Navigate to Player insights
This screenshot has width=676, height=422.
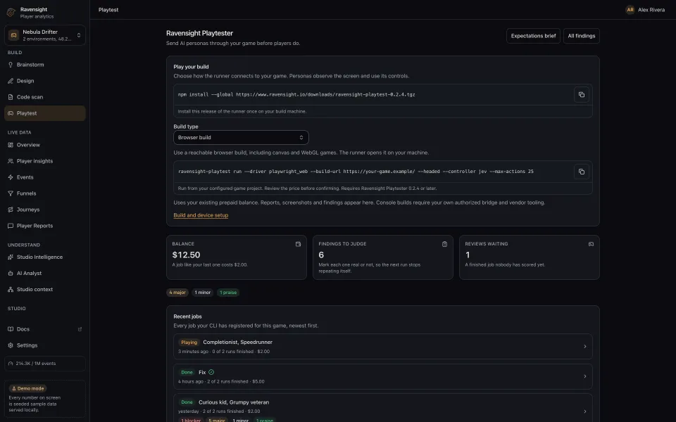tap(45, 161)
